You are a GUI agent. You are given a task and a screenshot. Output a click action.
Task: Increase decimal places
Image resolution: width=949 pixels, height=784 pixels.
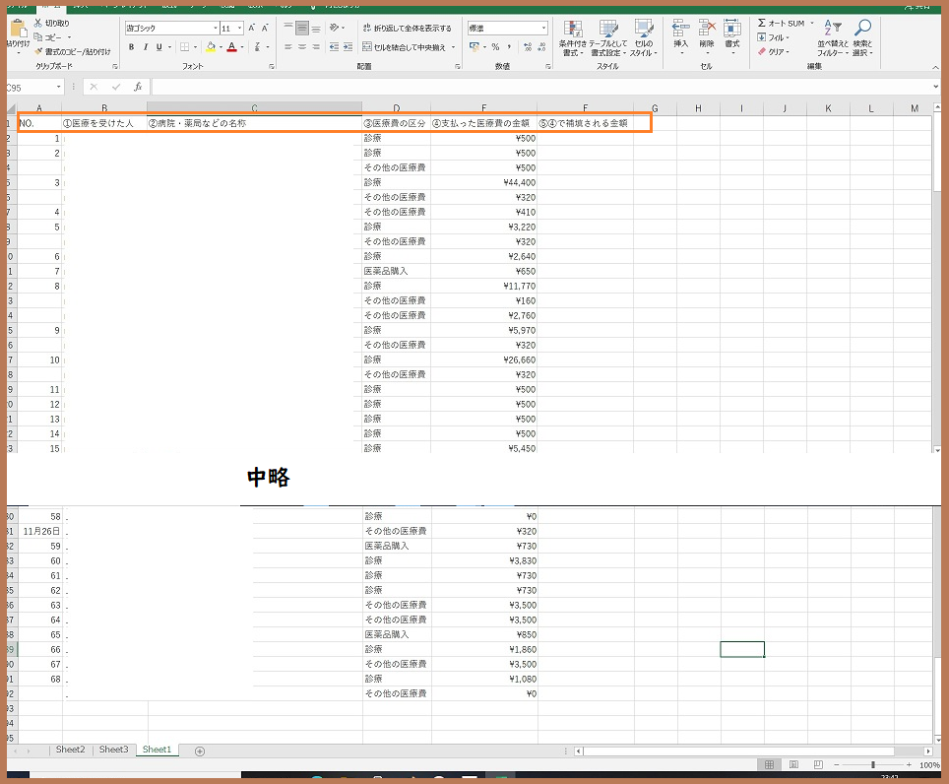click(528, 46)
